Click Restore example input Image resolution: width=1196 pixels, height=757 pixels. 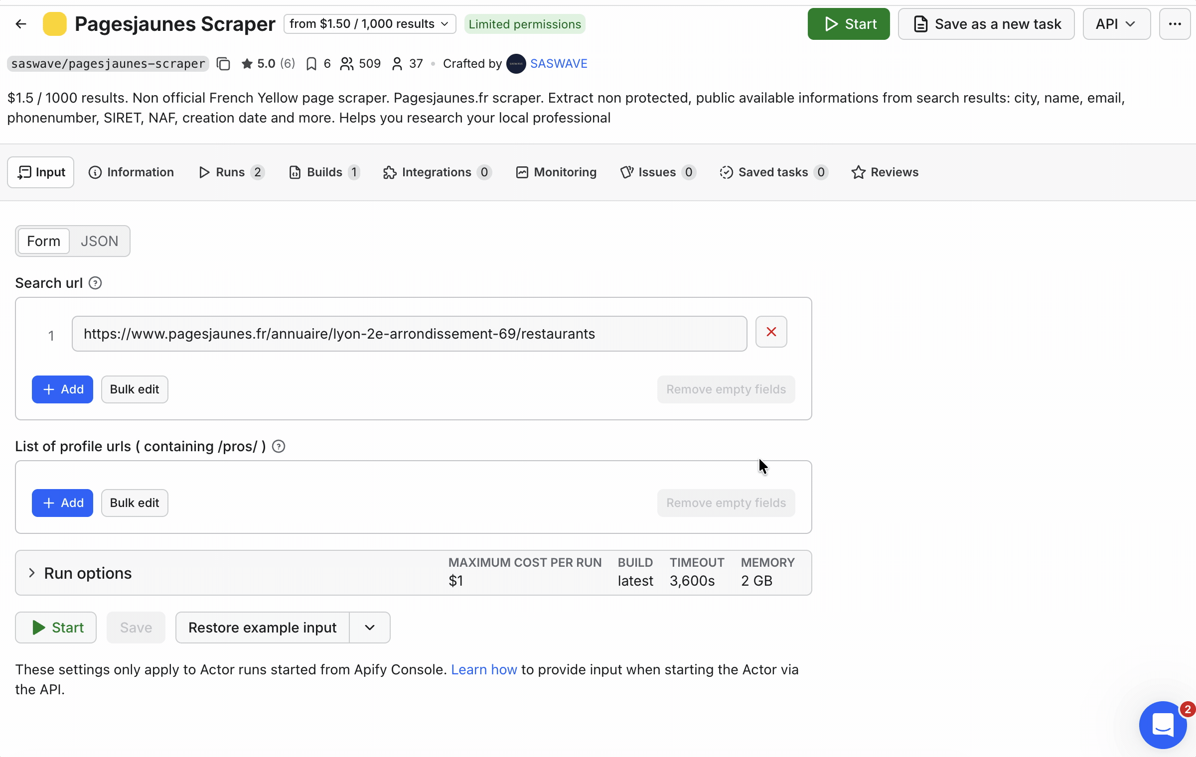(263, 628)
